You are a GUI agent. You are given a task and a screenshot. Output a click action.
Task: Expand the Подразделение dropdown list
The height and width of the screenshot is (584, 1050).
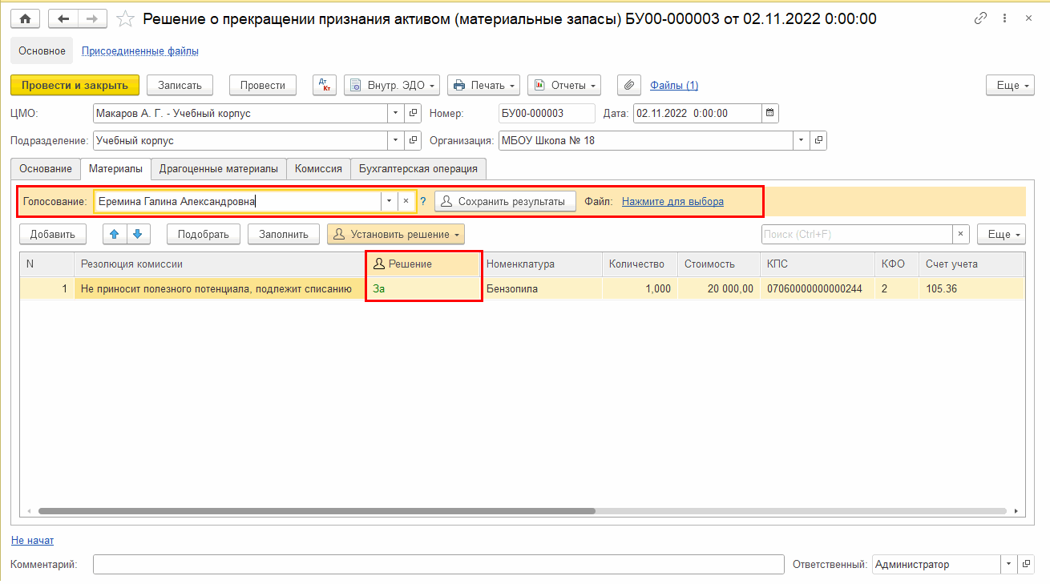coord(396,140)
